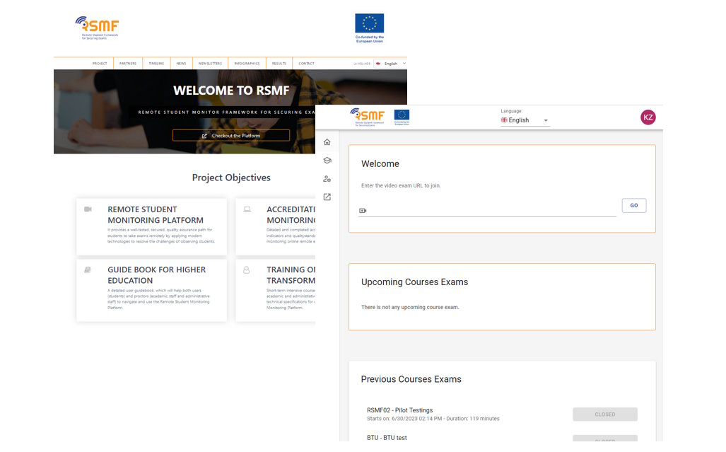
Task: Open the NEWSLETTERS navigation item
Action: point(209,63)
